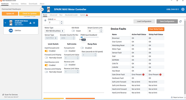Click Clear Sticky Faults button
186x100 pixels.
[x=156, y=29]
